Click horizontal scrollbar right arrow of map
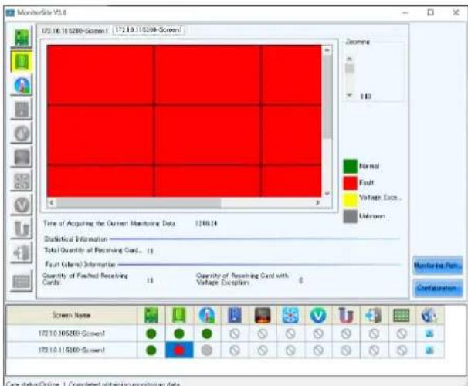The height and width of the screenshot is (386, 468). point(317,202)
